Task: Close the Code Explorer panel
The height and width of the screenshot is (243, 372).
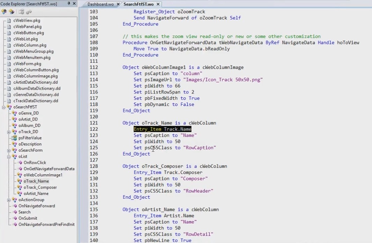Action: pos(74,3)
